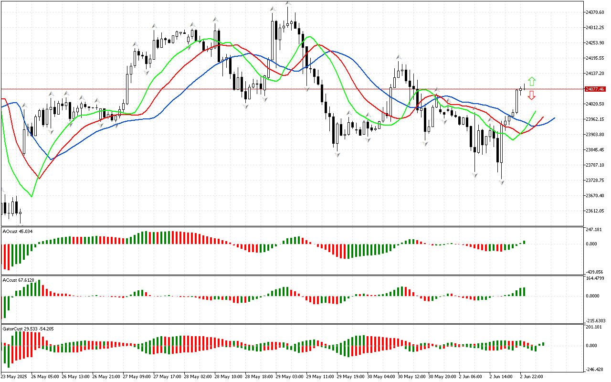Image resolution: width=611 pixels, height=382 pixels.
Task: Click the 247.181 AOcust scale value
Action: pyautogui.click(x=594, y=230)
